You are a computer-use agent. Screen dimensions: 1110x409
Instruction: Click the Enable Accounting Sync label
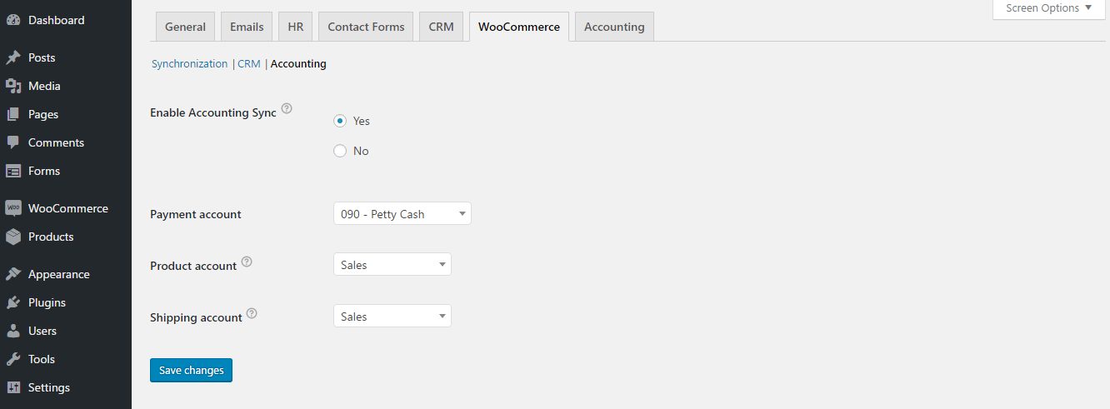[x=213, y=112]
